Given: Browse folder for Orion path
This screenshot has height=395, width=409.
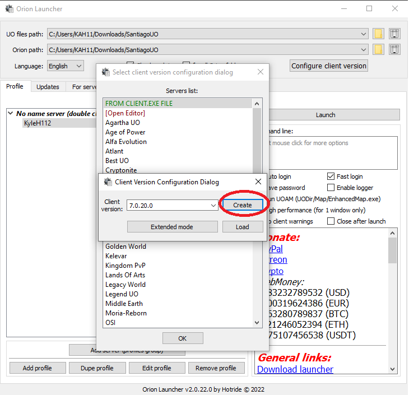Looking at the screenshot, I should (378, 49).
